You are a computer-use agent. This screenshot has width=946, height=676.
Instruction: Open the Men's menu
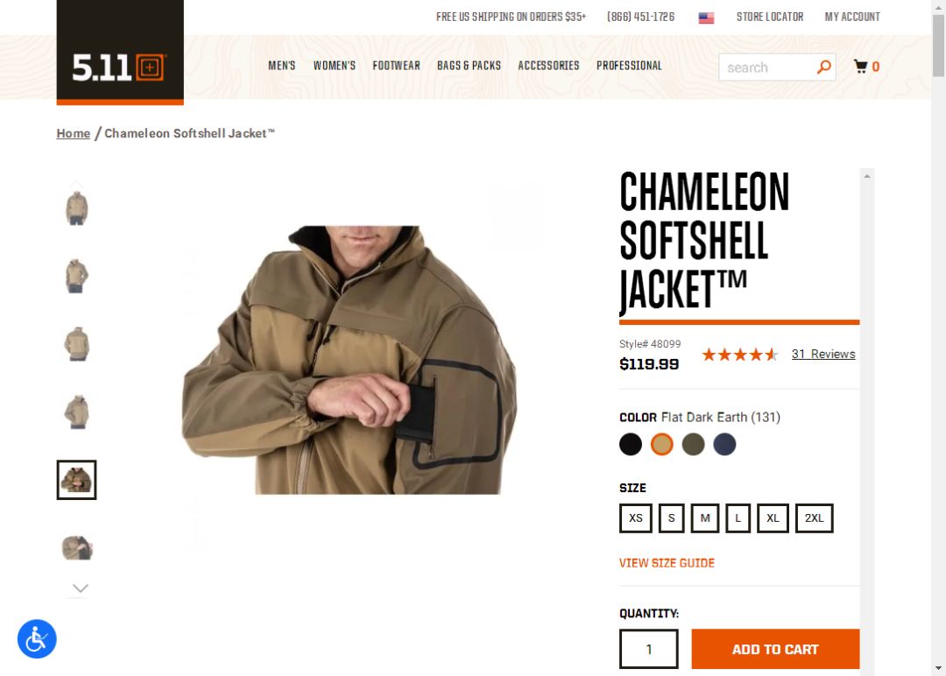282,66
